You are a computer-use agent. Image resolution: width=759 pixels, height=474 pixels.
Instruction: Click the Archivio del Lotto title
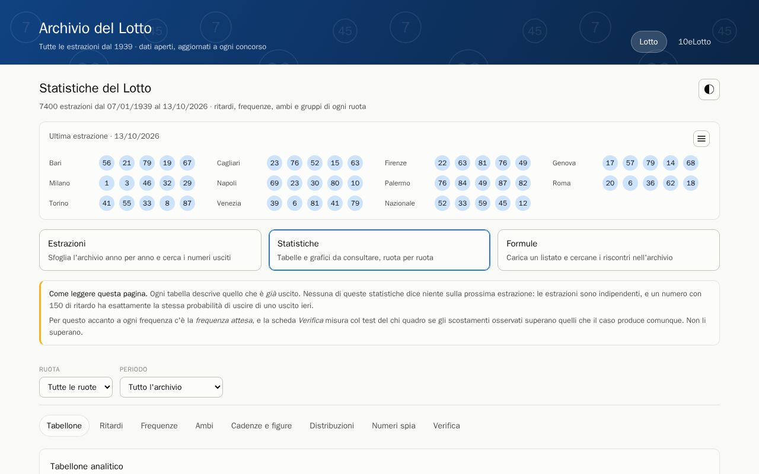tap(95, 28)
